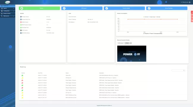
Task: Click the Dedicated LAN Link Up log description
Action: pos(109,75)
